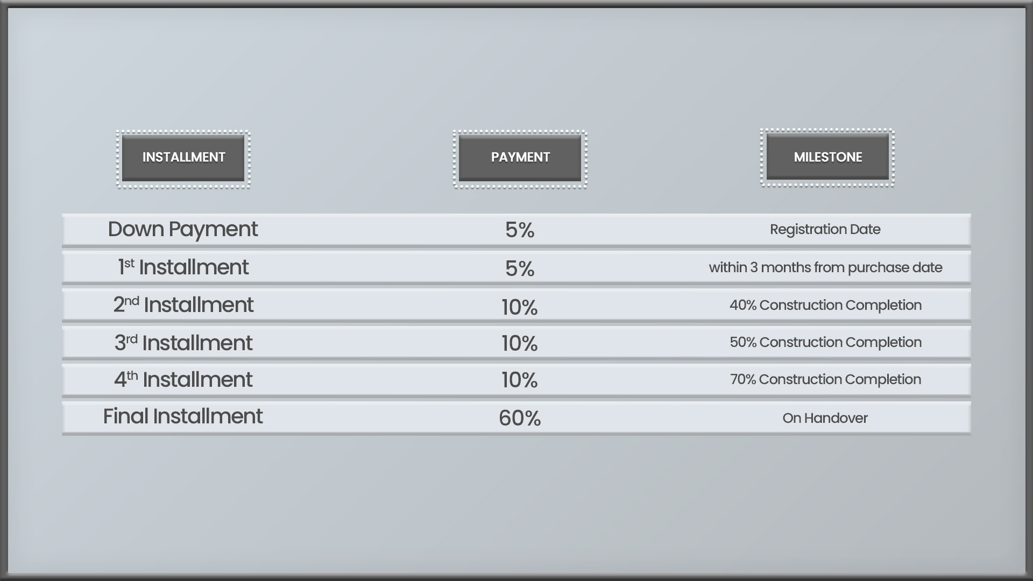This screenshot has width=1033, height=581.
Task: Select the 1st Installment label
Action: [x=183, y=267]
